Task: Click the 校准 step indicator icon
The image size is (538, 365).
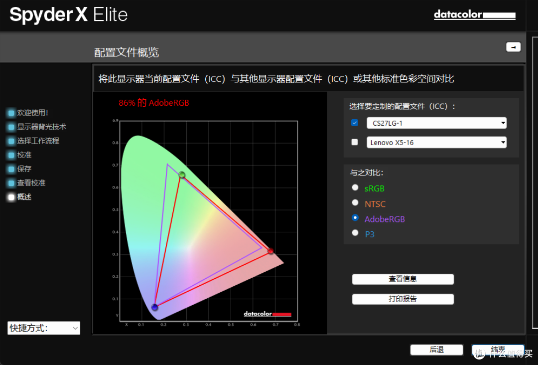Action: point(11,155)
